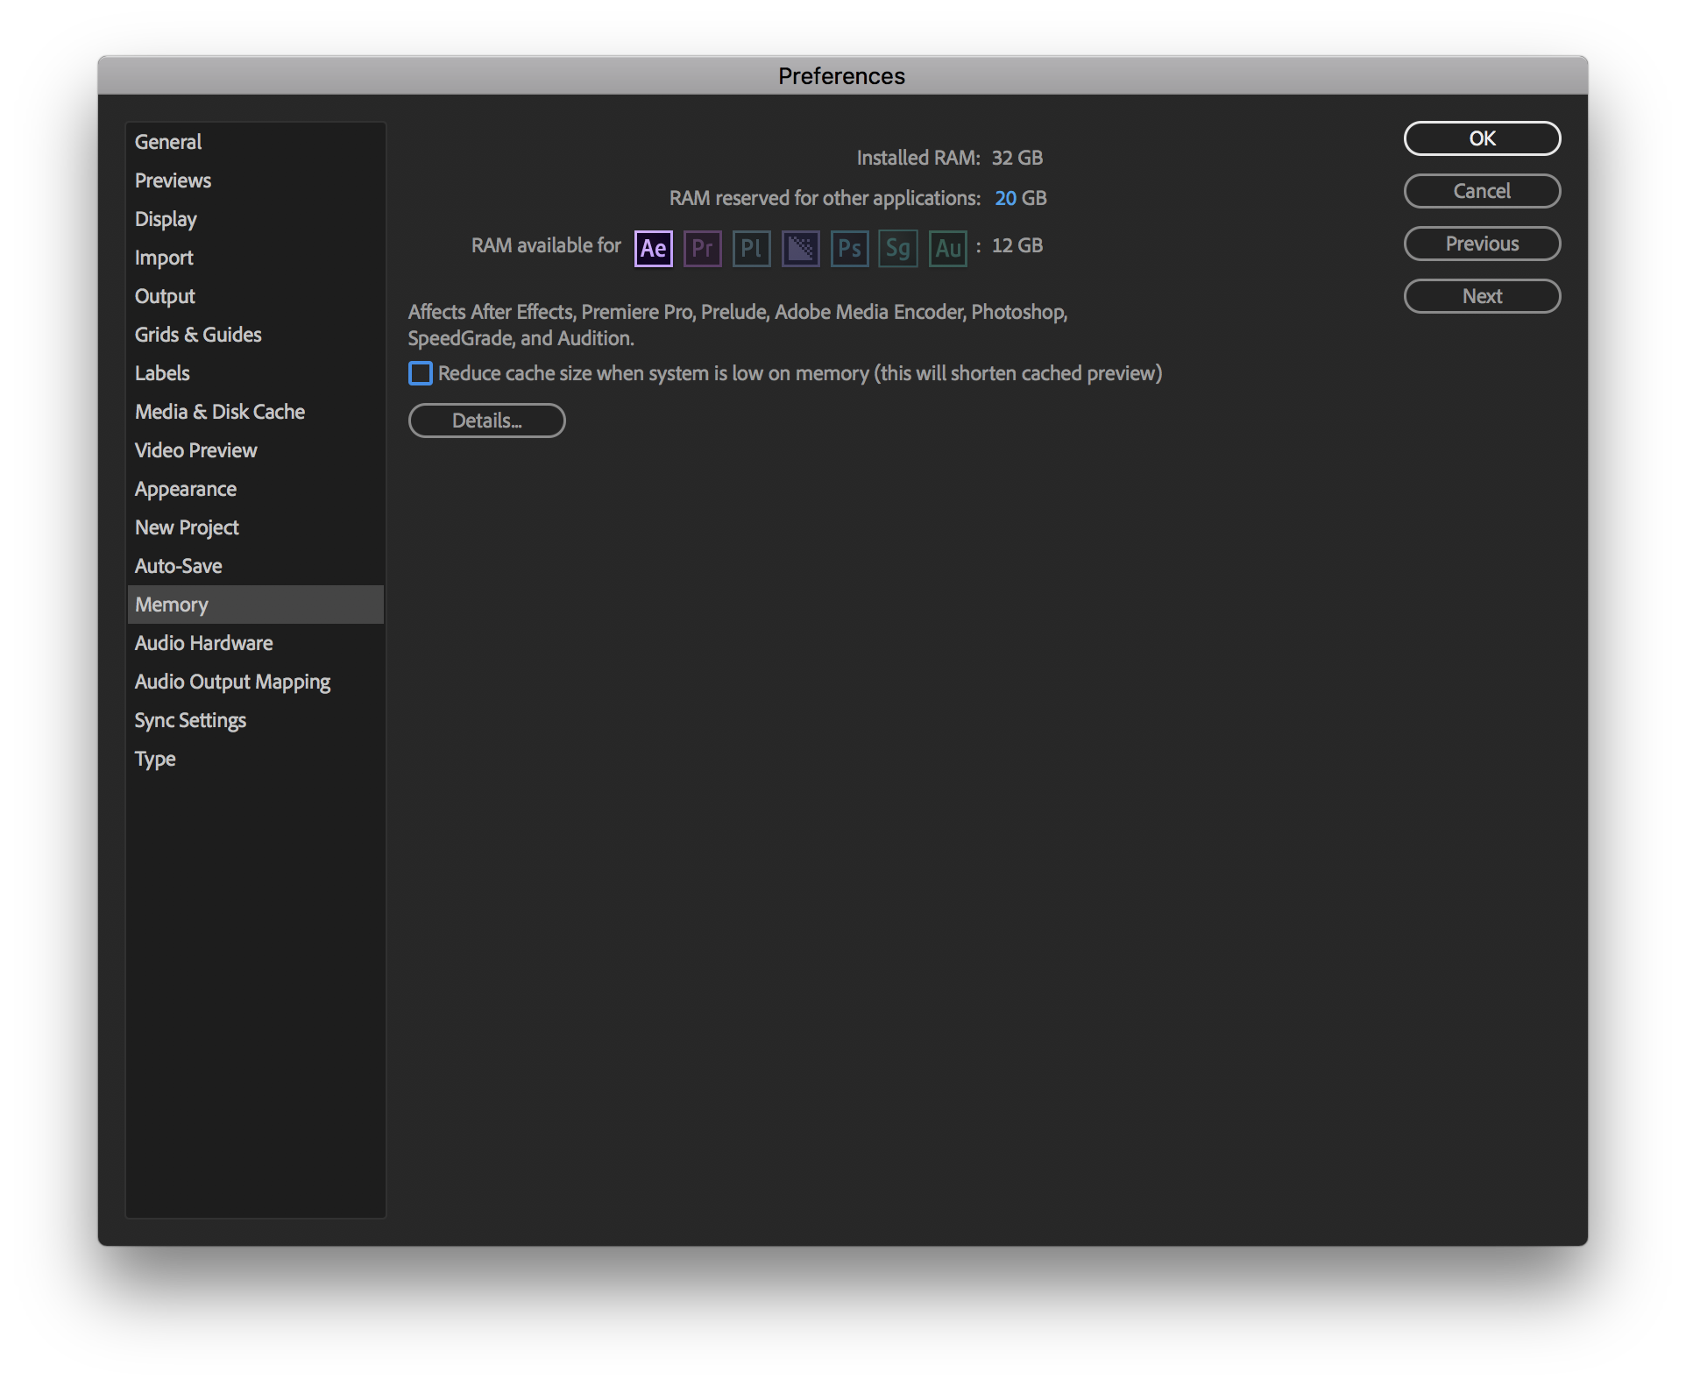Open the General preferences category
The width and height of the screenshot is (1686, 1386).
[x=168, y=142]
